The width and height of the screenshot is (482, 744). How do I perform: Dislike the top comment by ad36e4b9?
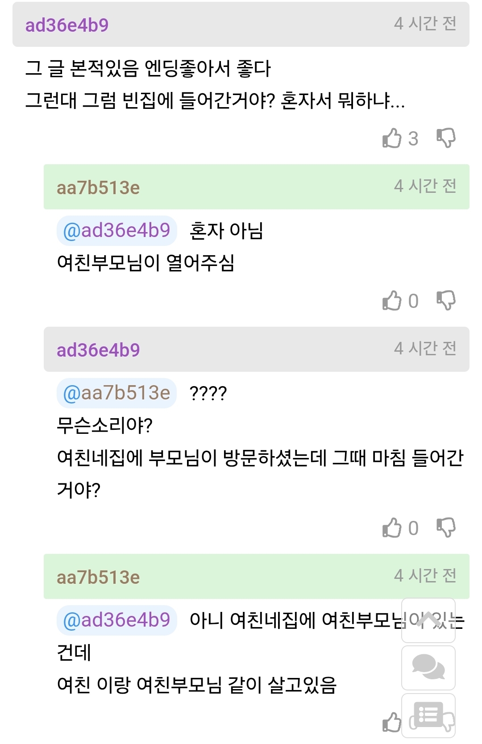446,138
